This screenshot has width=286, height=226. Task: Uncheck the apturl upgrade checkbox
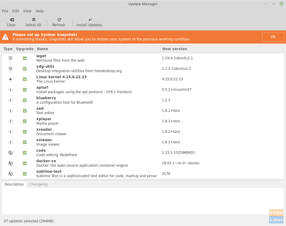[x=25, y=90]
